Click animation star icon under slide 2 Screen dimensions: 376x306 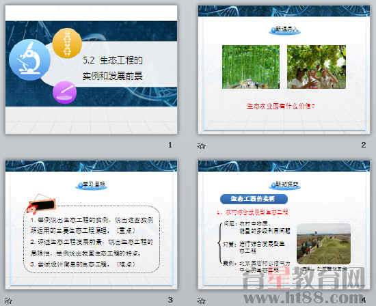point(202,145)
